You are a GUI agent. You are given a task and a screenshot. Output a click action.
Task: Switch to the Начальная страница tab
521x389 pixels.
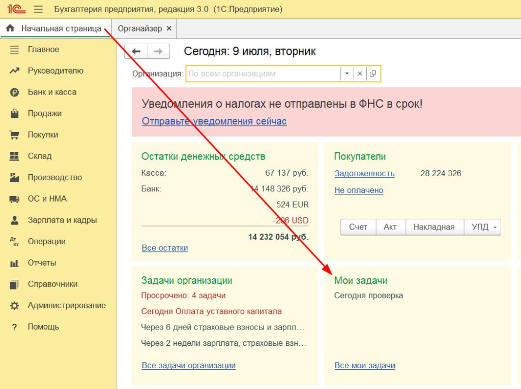[55, 28]
